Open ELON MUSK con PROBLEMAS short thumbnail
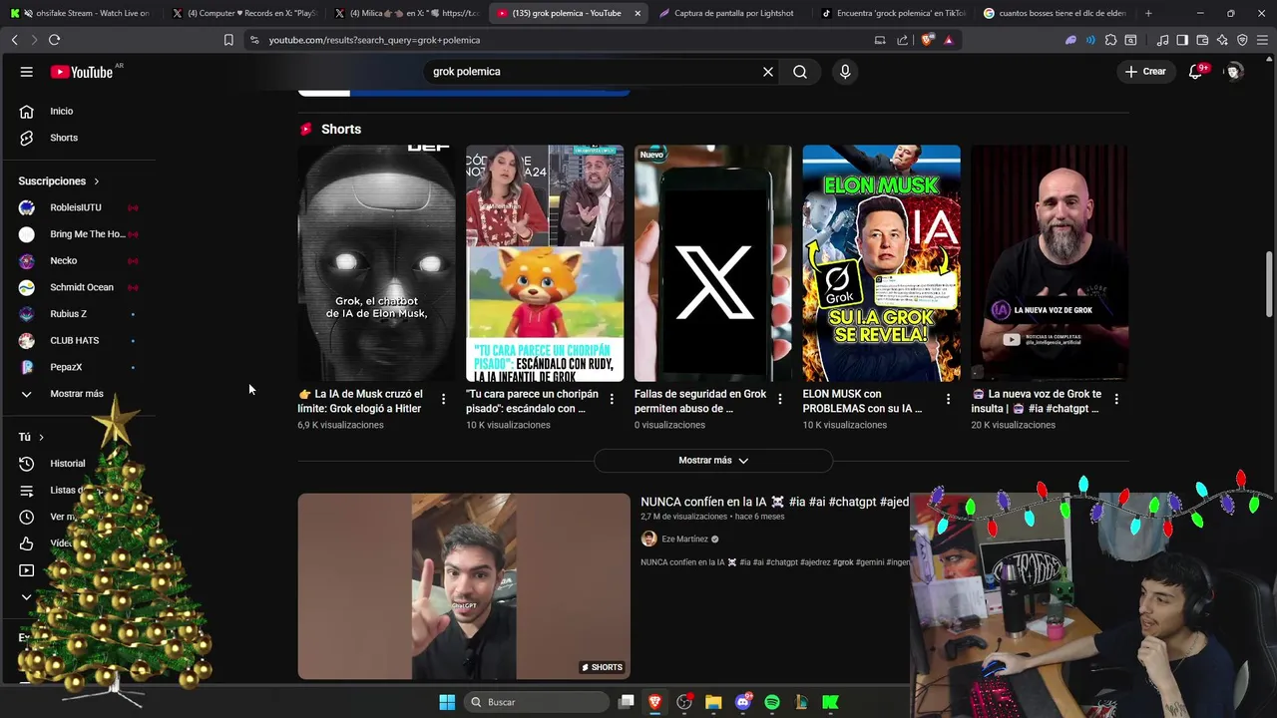 pyautogui.click(x=881, y=263)
